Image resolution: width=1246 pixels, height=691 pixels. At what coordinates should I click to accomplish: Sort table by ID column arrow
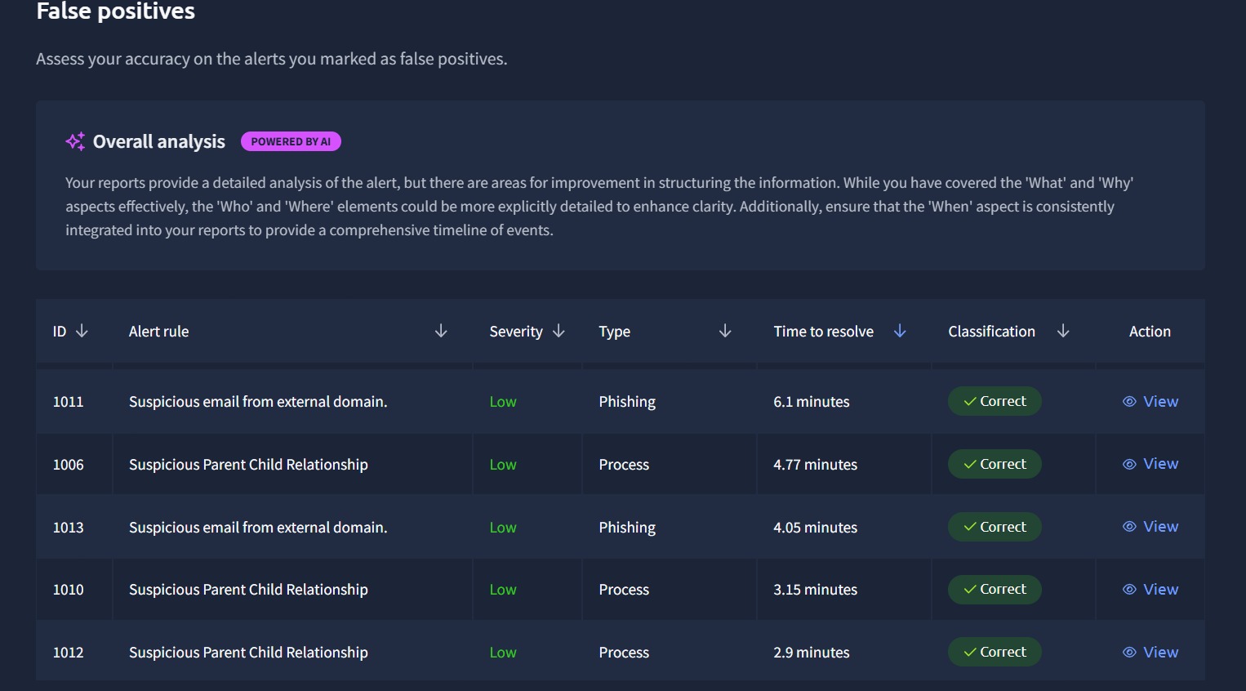tap(82, 331)
